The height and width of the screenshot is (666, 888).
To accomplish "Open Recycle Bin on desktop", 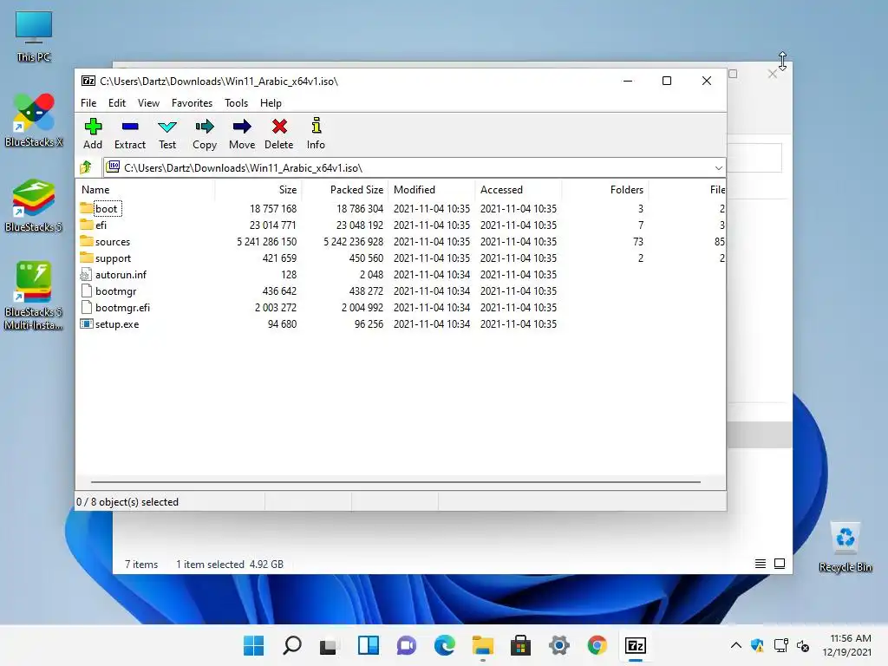I will (x=846, y=548).
